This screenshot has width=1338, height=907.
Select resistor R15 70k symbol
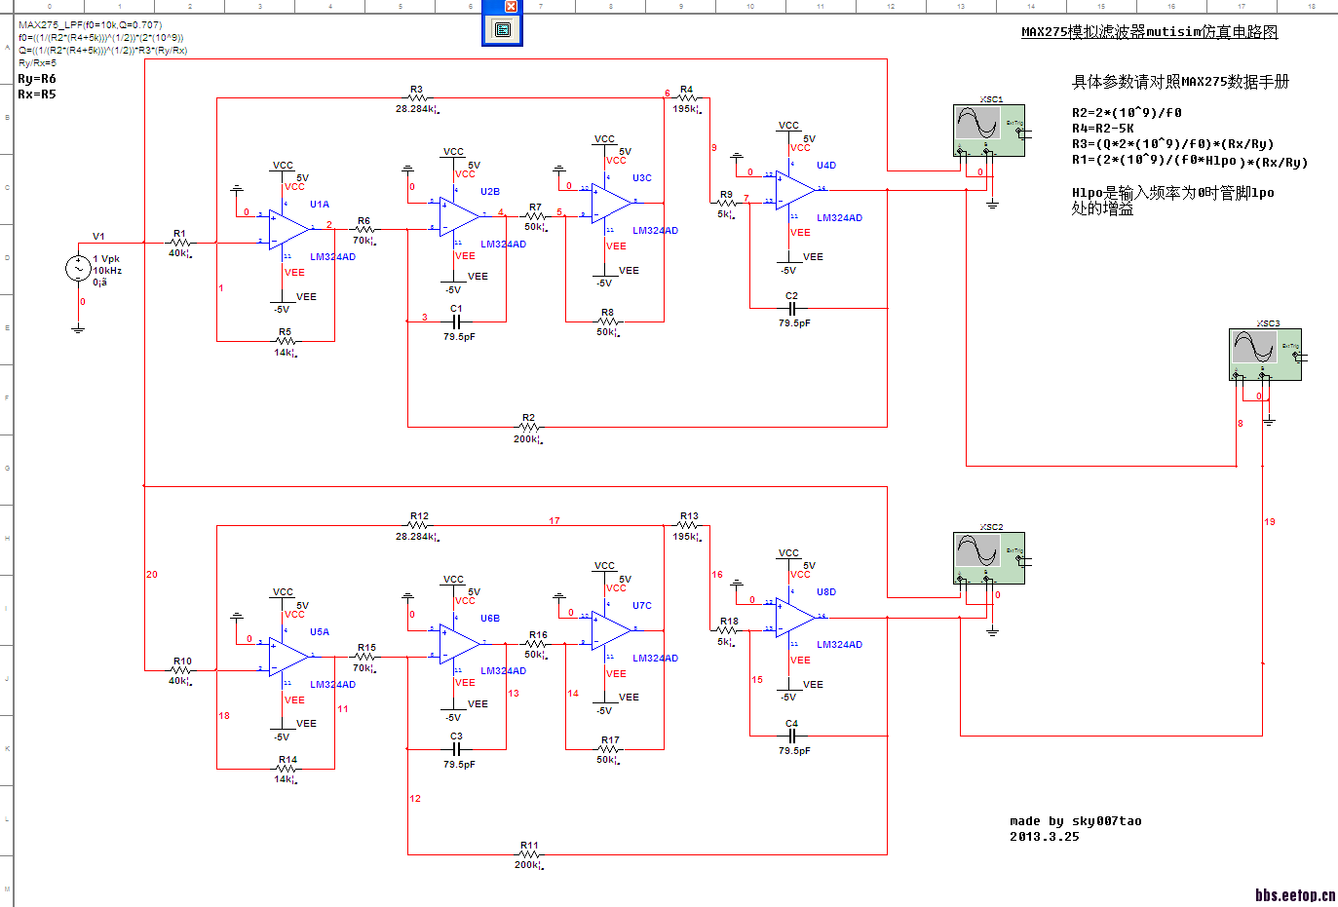(365, 657)
